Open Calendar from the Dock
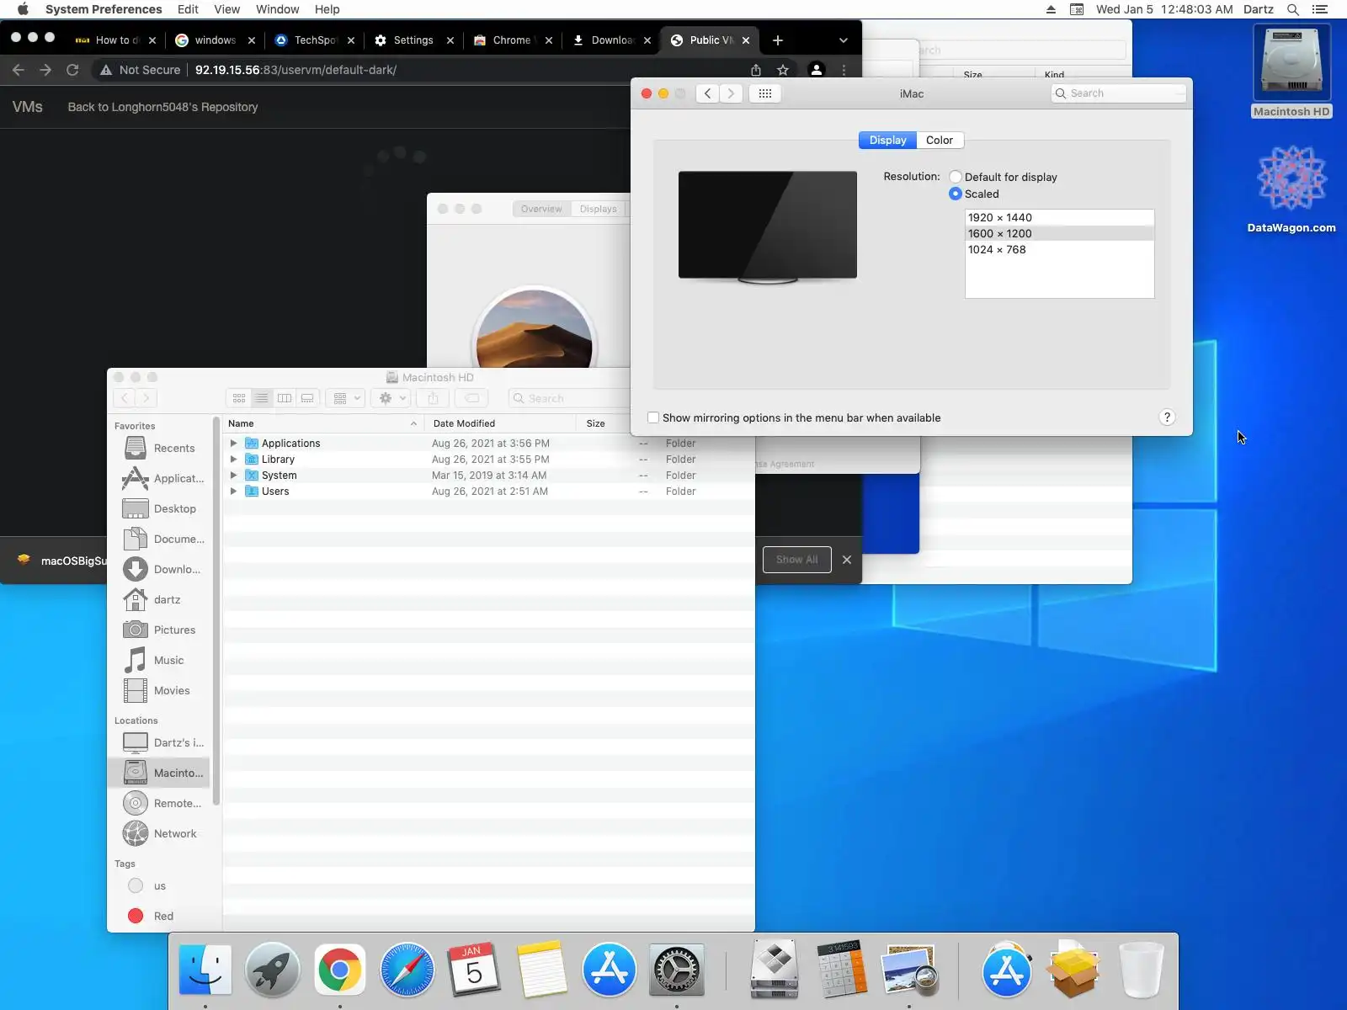Viewport: 1347px width, 1010px height. click(x=474, y=970)
